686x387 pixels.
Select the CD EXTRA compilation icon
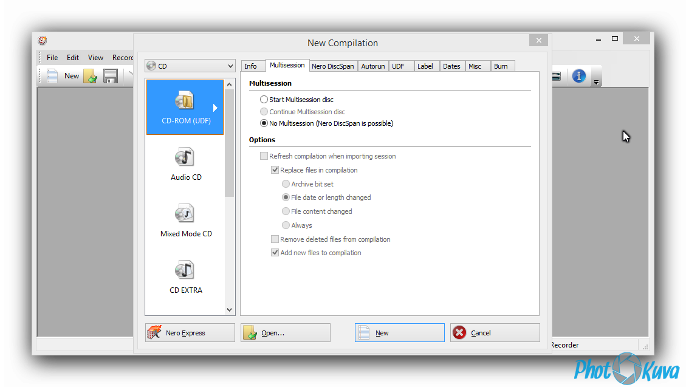pos(185,270)
